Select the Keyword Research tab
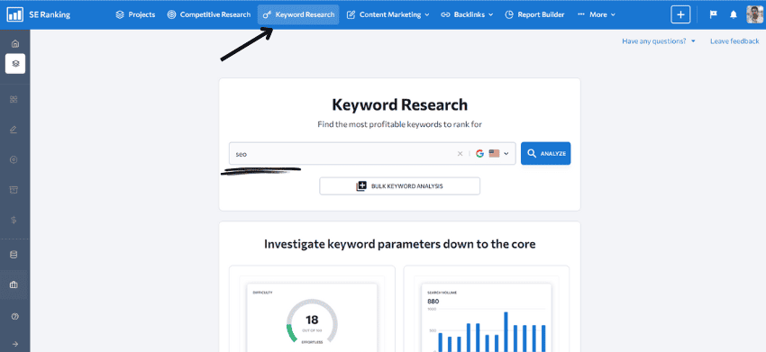The width and height of the screenshot is (766, 352). 298,14
